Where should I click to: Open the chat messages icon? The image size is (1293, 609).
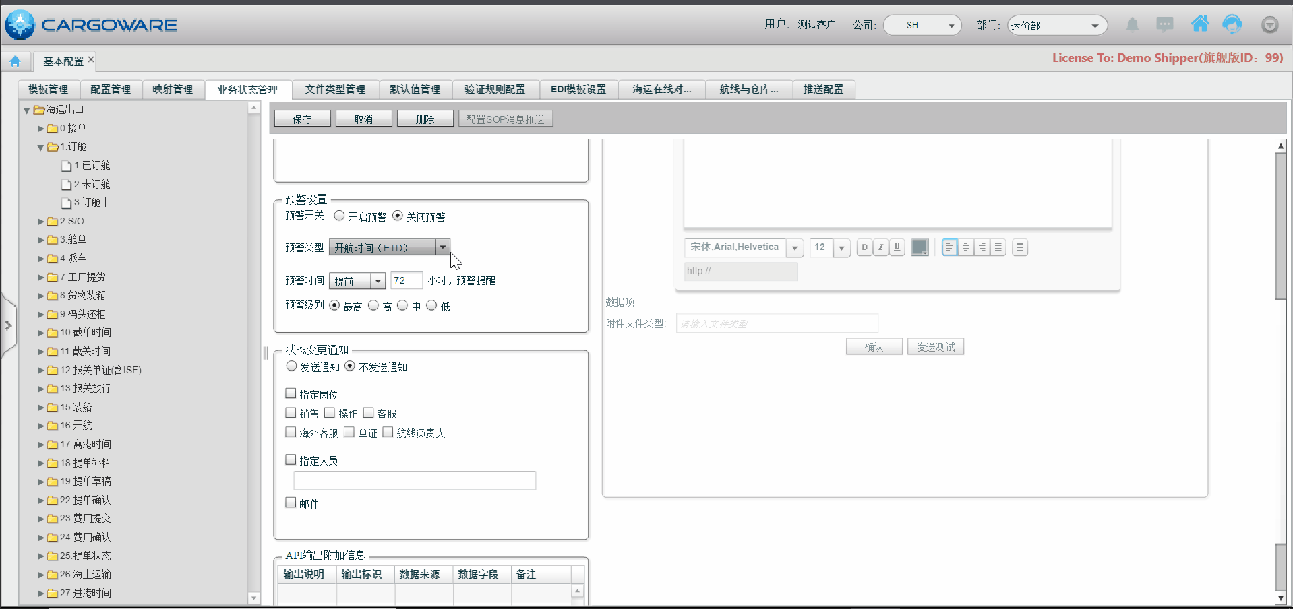coord(1164,25)
